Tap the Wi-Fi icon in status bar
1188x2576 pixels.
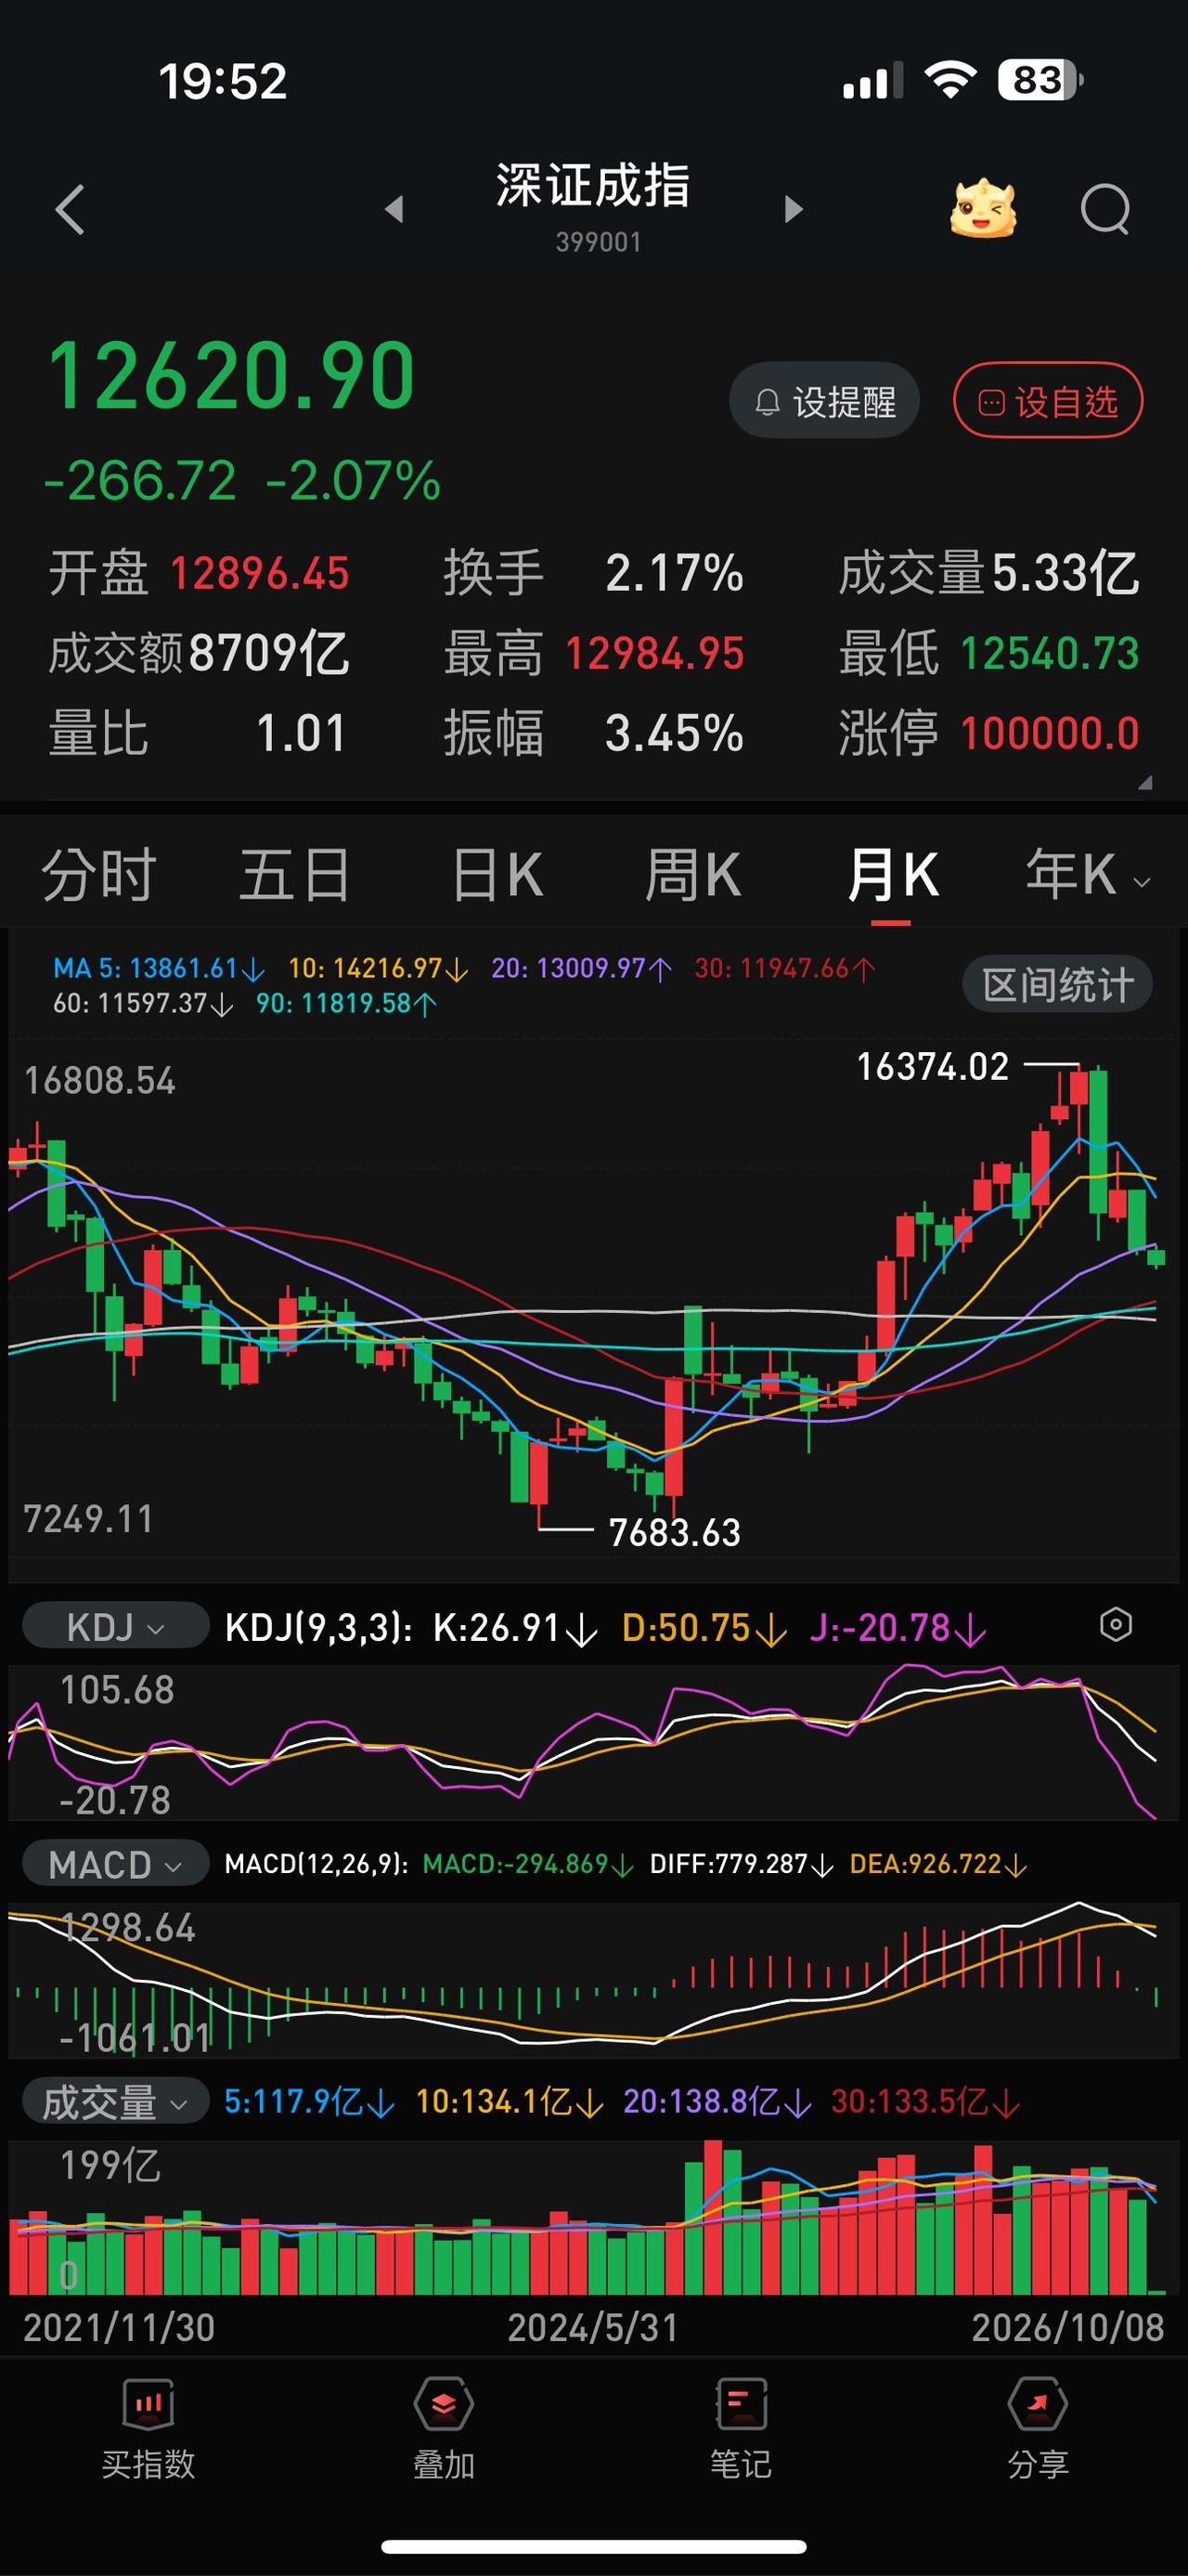click(x=950, y=80)
